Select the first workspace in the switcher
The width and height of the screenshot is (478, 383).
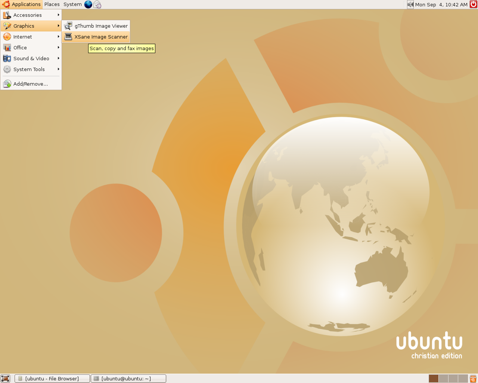point(434,379)
